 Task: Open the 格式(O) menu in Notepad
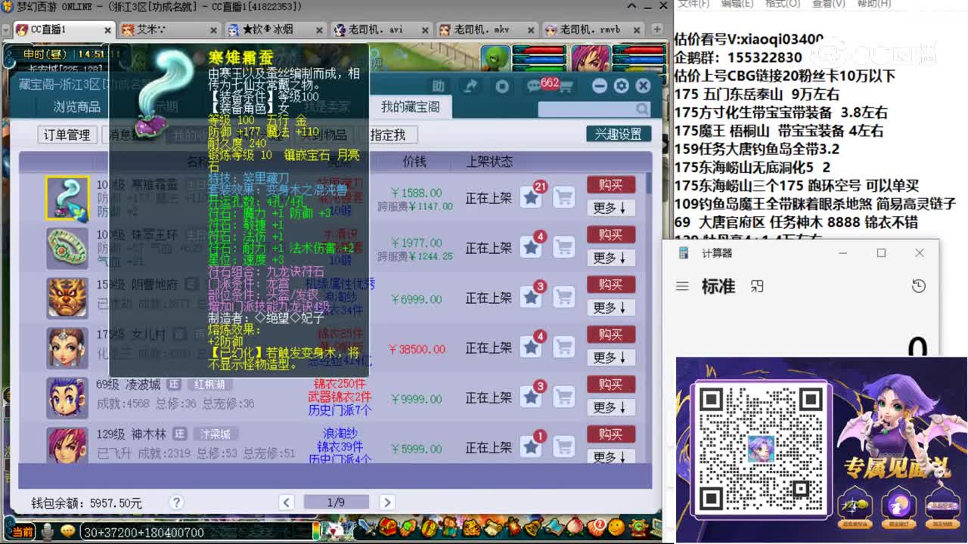pyautogui.click(x=783, y=4)
